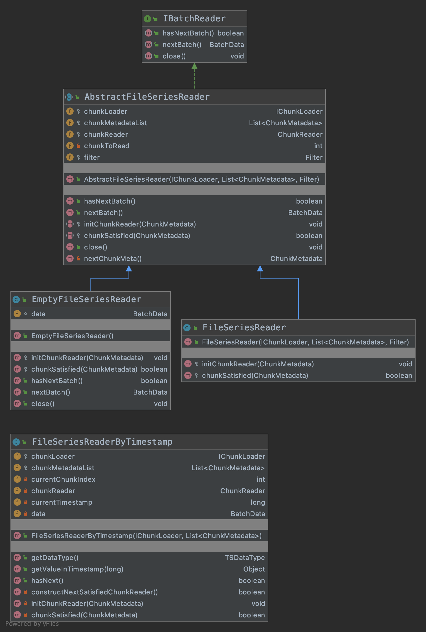Click the EmptyFileSeriesReader class icon
The height and width of the screenshot is (632, 426).
[x=16, y=300]
